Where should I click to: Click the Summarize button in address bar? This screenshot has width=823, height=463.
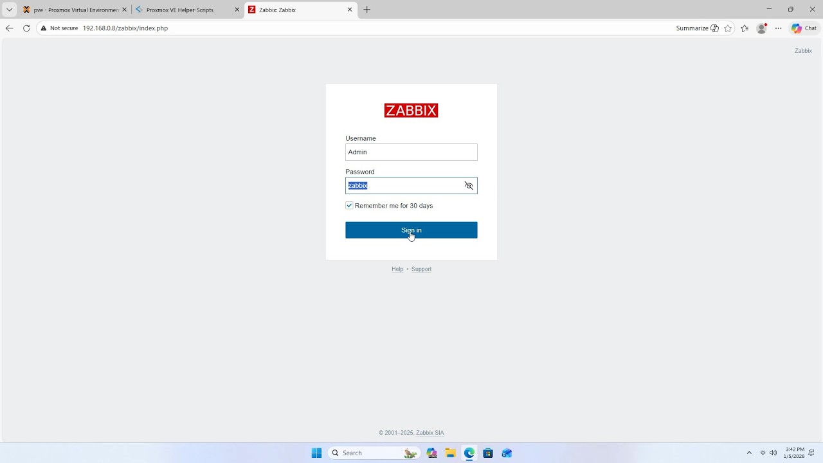pyautogui.click(x=697, y=28)
